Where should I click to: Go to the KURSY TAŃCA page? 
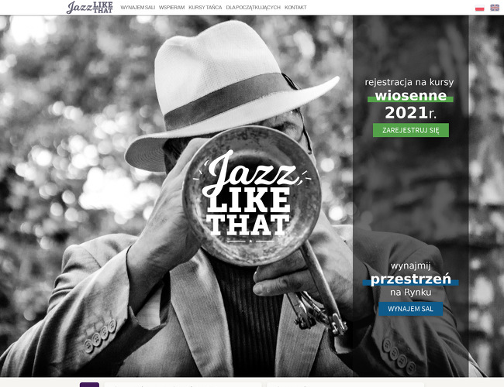click(x=205, y=8)
